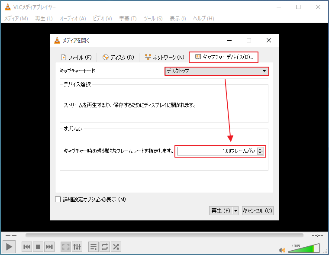
Task: Skip to next media track
Action: coord(49,247)
